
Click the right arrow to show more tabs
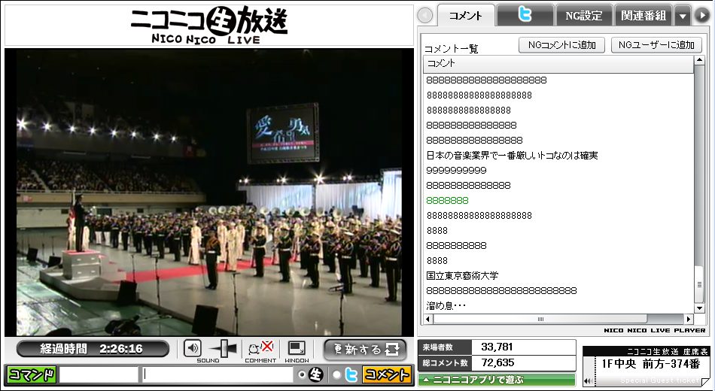click(x=701, y=16)
